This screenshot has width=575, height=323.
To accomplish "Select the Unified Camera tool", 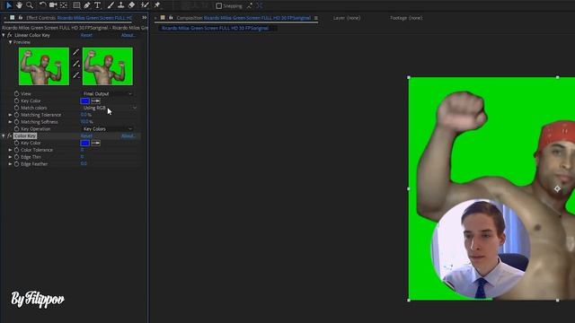I will (53, 5).
